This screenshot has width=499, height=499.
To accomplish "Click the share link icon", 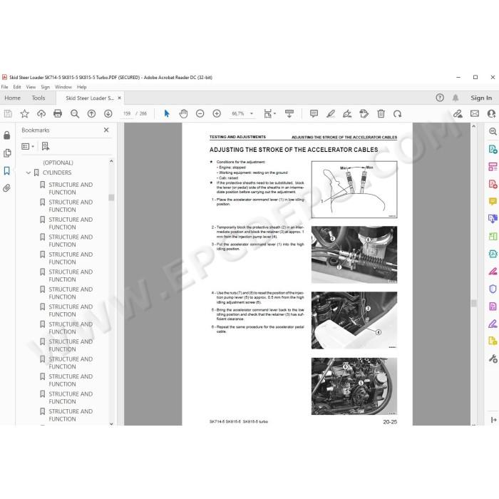I will (458, 113).
